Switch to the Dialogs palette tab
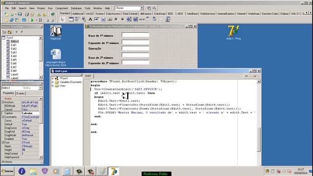Screen dimensions: 313x176 coord(285,14)
